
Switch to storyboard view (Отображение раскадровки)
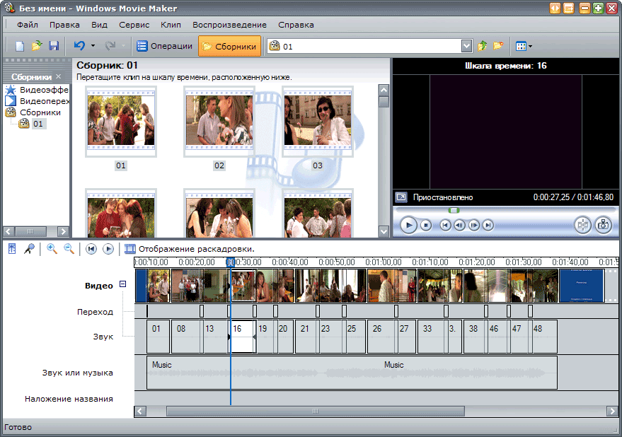(x=189, y=249)
